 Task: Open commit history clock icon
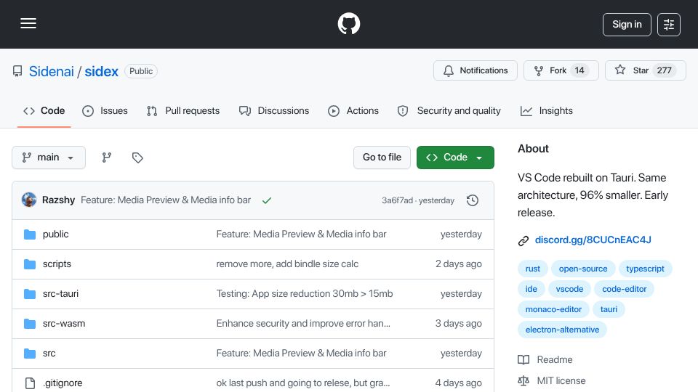click(473, 200)
